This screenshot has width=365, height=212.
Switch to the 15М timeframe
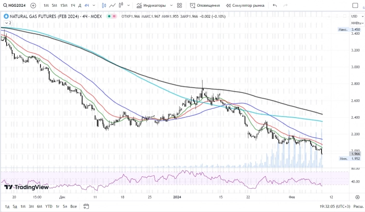point(64,5)
